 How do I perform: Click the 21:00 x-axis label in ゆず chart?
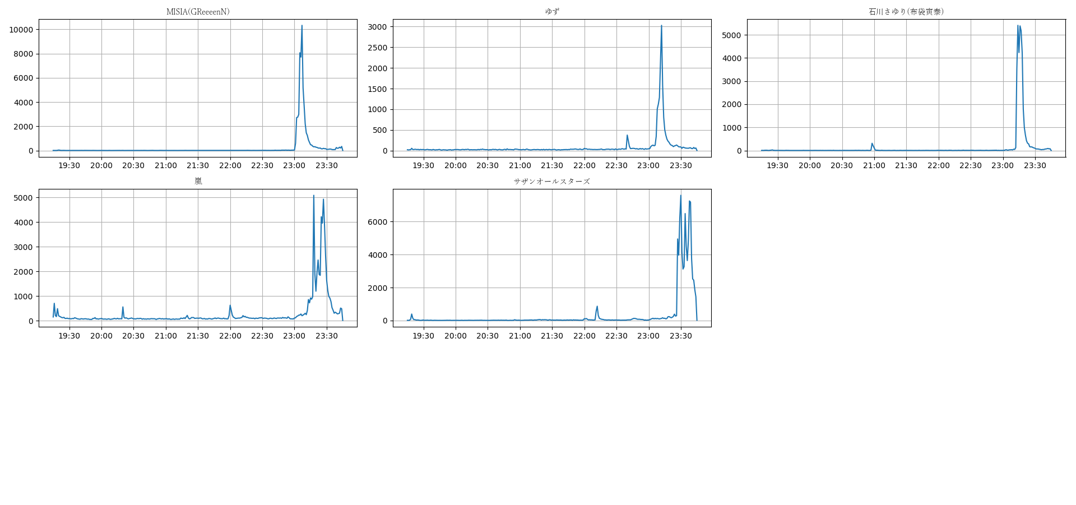[x=520, y=165]
